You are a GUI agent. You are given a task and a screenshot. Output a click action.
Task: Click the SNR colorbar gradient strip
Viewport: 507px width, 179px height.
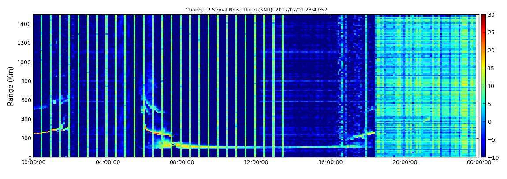483,86
